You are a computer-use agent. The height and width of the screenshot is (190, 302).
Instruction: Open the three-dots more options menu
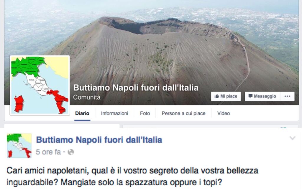tap(287, 96)
